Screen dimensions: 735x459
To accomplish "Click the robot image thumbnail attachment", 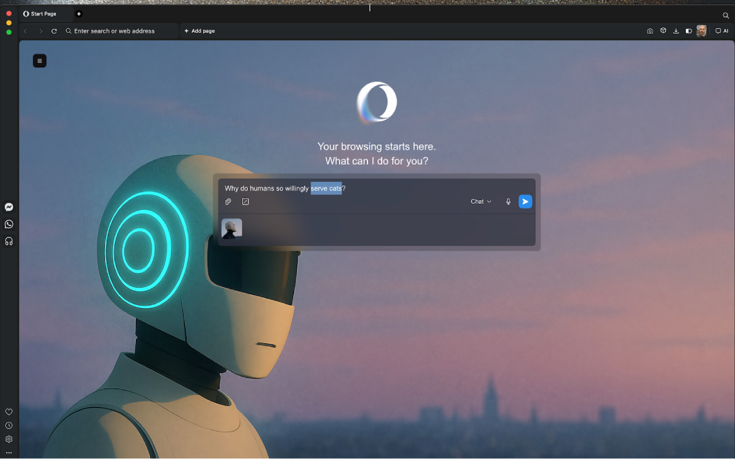I will coord(232,228).
